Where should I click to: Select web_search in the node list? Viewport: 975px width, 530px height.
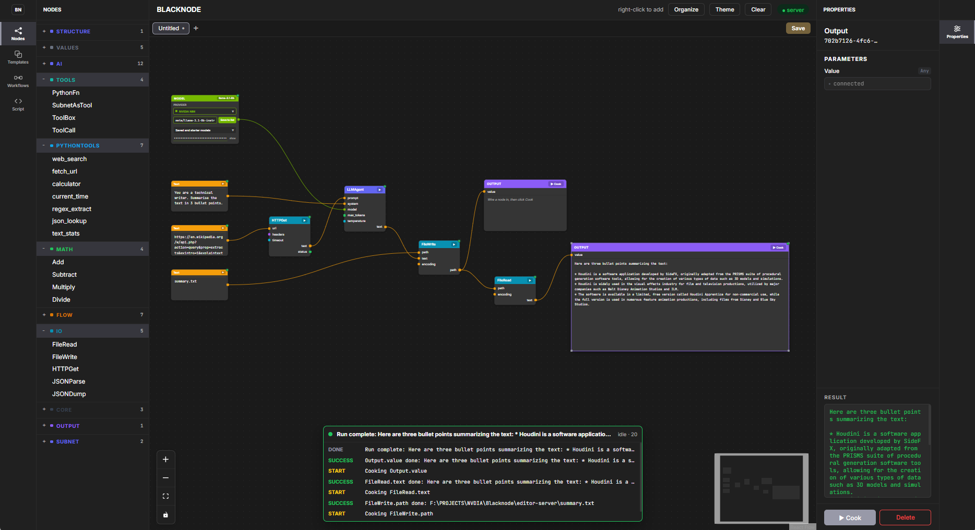[x=69, y=159]
